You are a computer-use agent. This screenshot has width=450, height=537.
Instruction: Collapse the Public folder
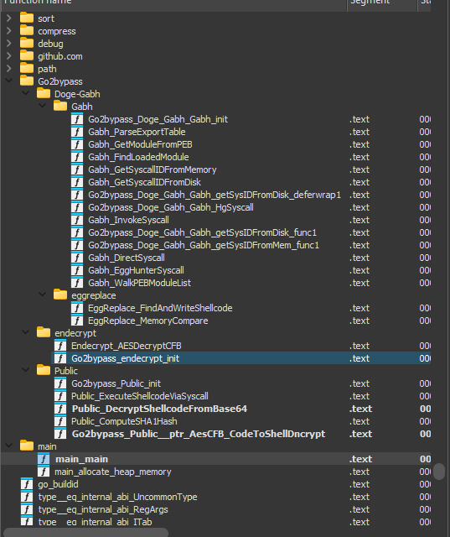pos(26,371)
